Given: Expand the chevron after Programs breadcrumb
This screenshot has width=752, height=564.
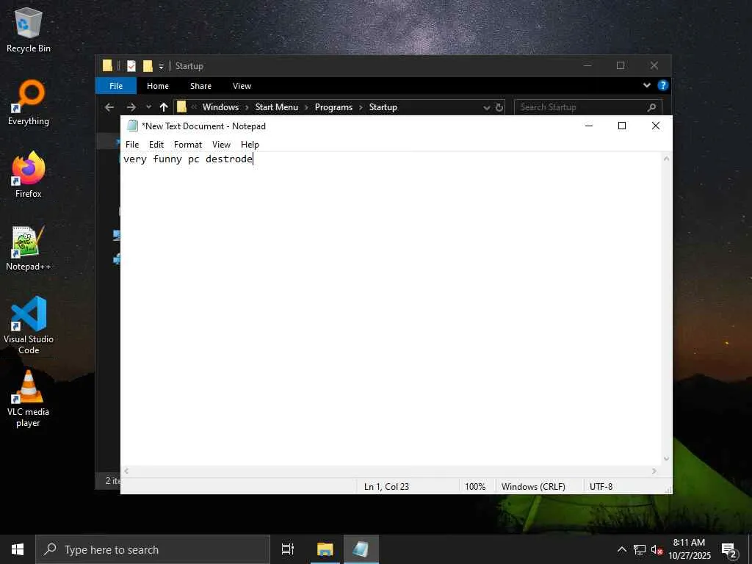Looking at the screenshot, I should click(361, 107).
